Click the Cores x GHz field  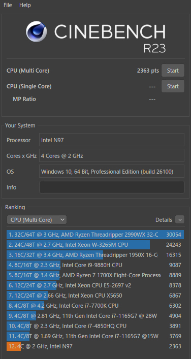112,156
